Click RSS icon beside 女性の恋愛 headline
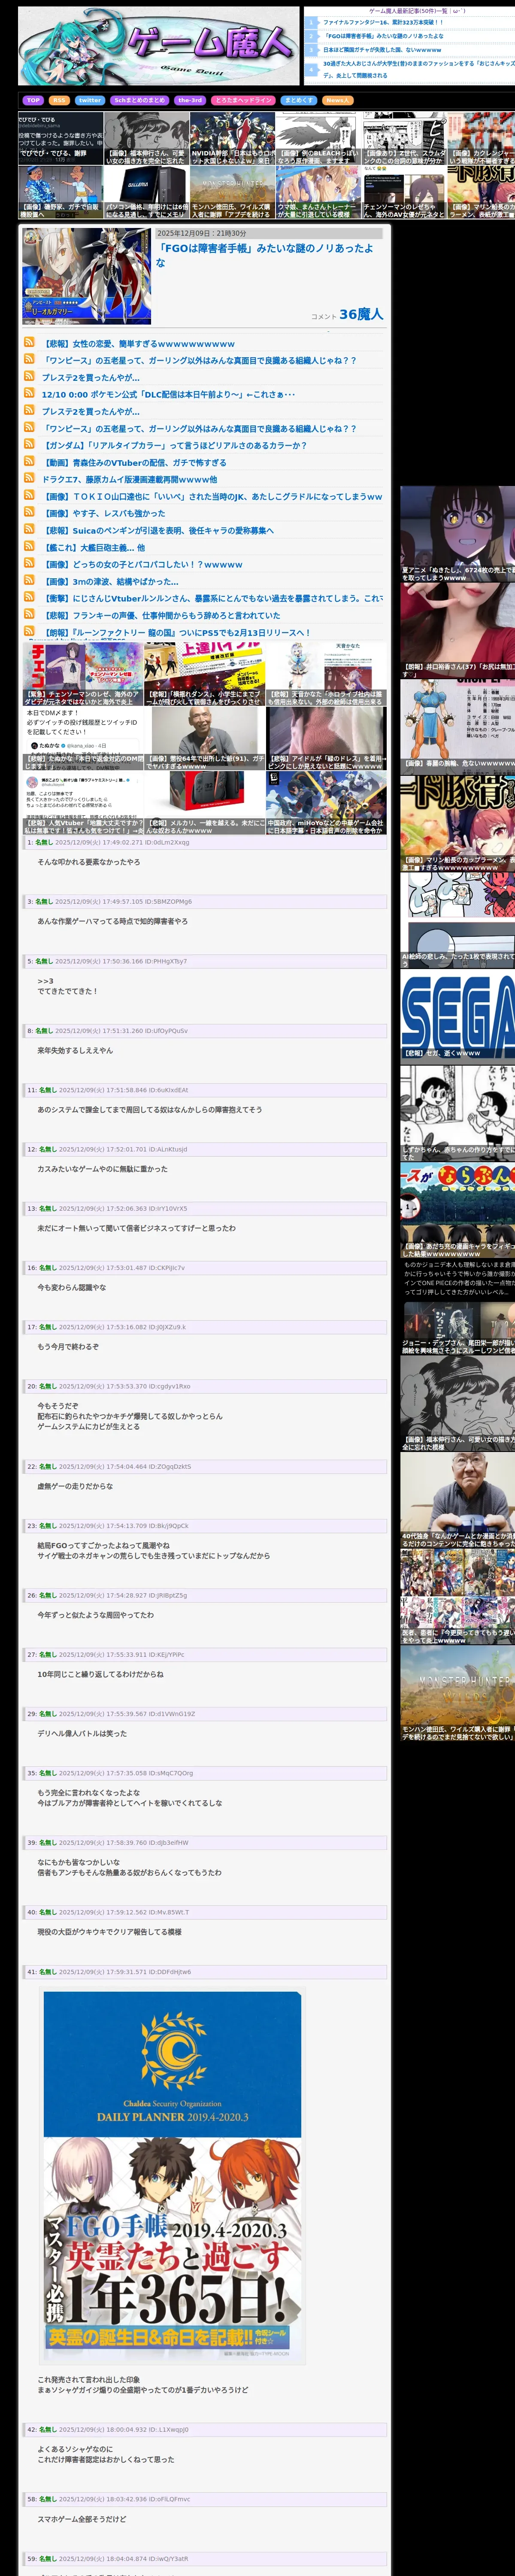The height and width of the screenshot is (2576, 515). (x=30, y=342)
